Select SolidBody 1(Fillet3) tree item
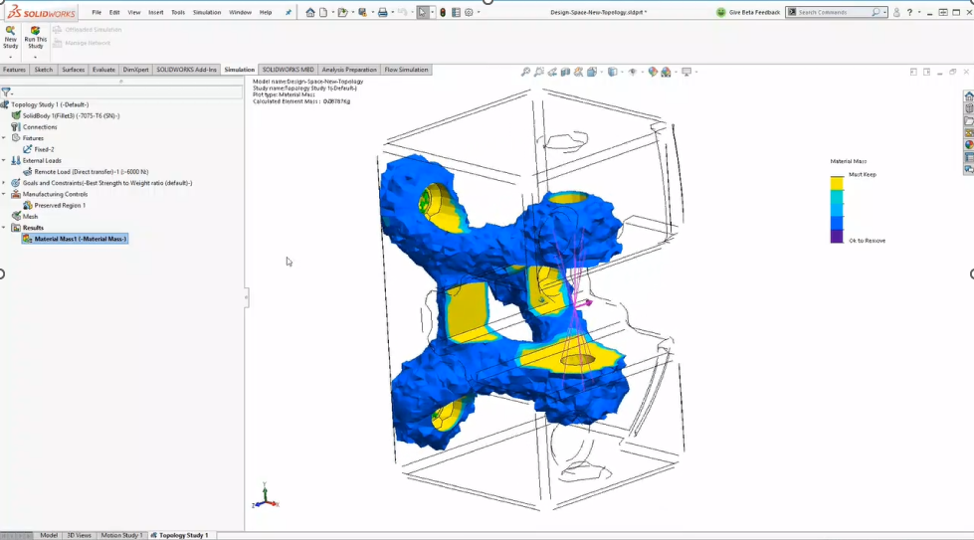 click(x=66, y=116)
